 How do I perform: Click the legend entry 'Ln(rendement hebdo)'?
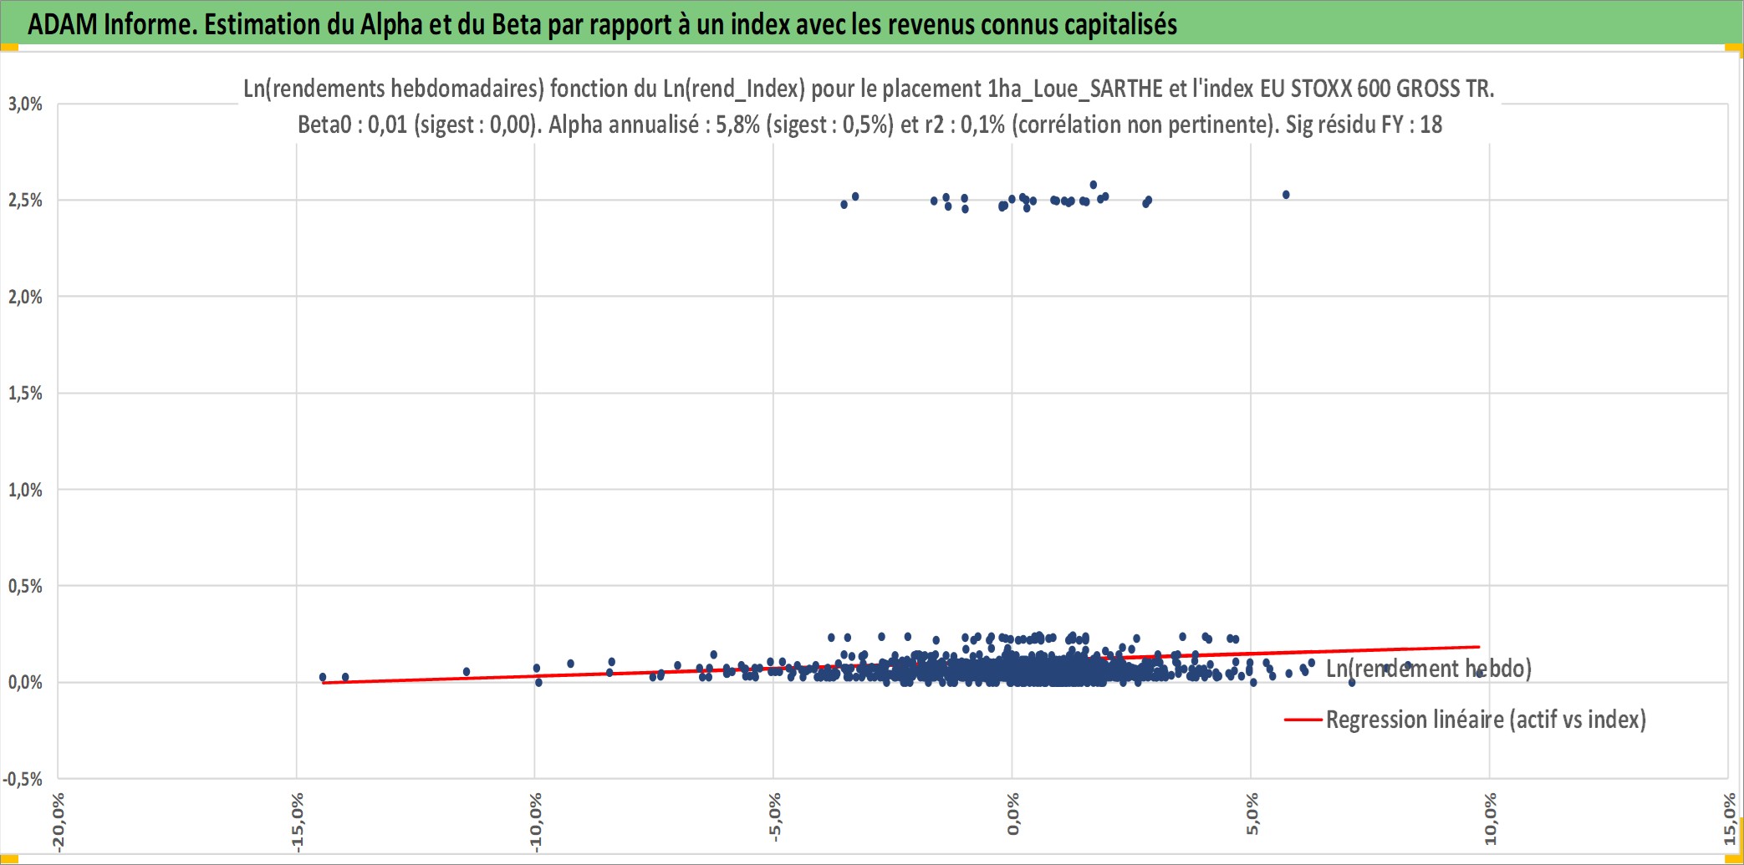tap(1428, 669)
